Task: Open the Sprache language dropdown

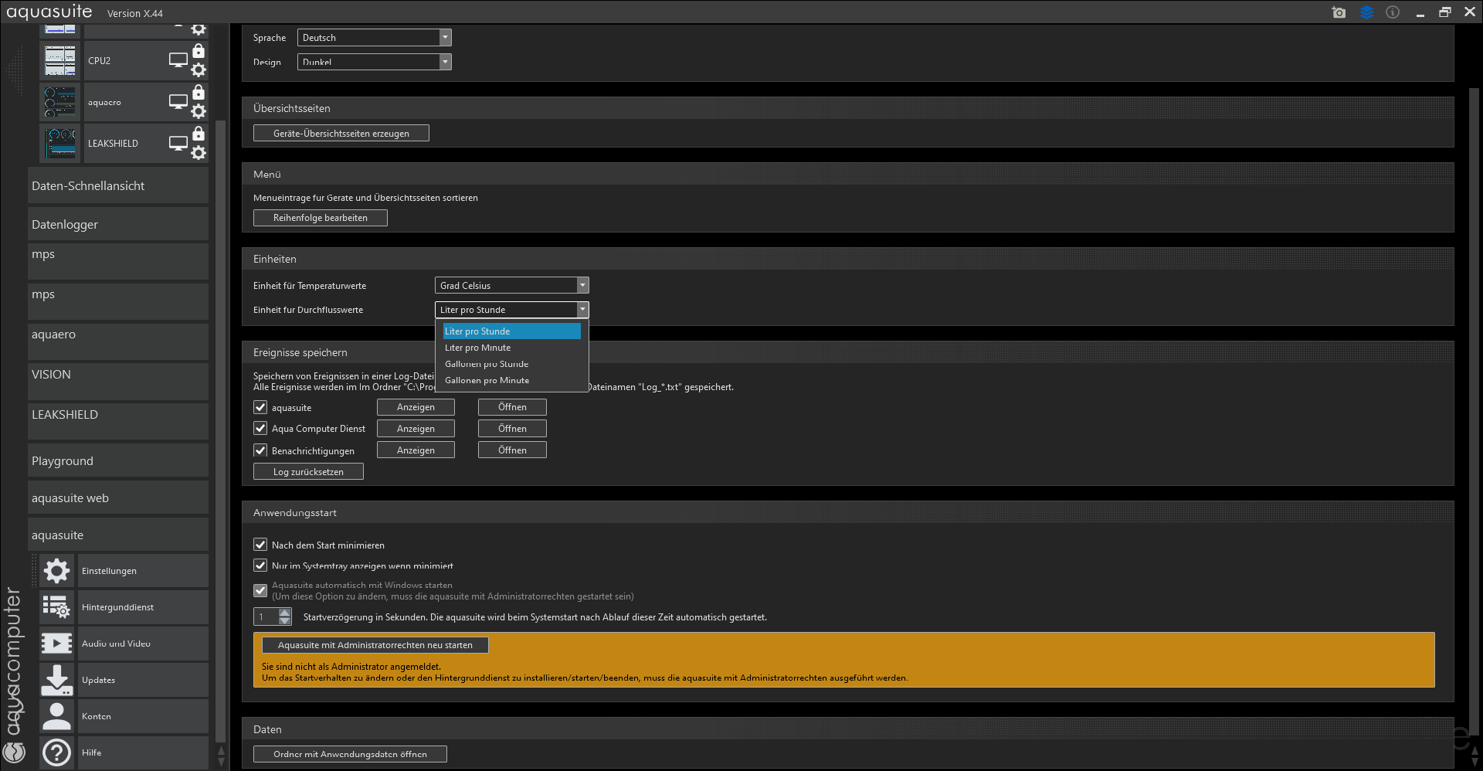Action: pos(374,38)
